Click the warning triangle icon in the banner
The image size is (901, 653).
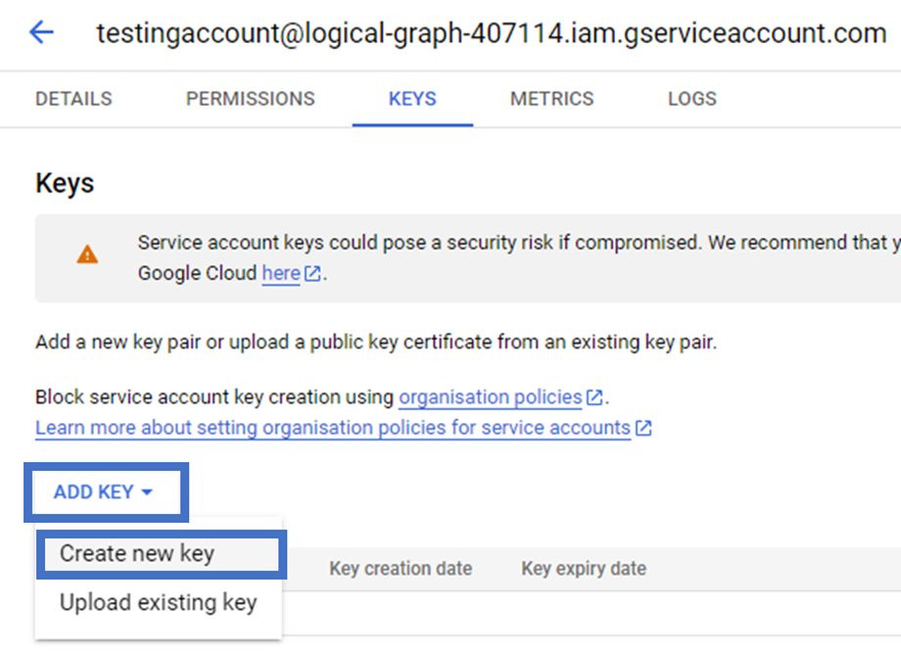tap(87, 254)
